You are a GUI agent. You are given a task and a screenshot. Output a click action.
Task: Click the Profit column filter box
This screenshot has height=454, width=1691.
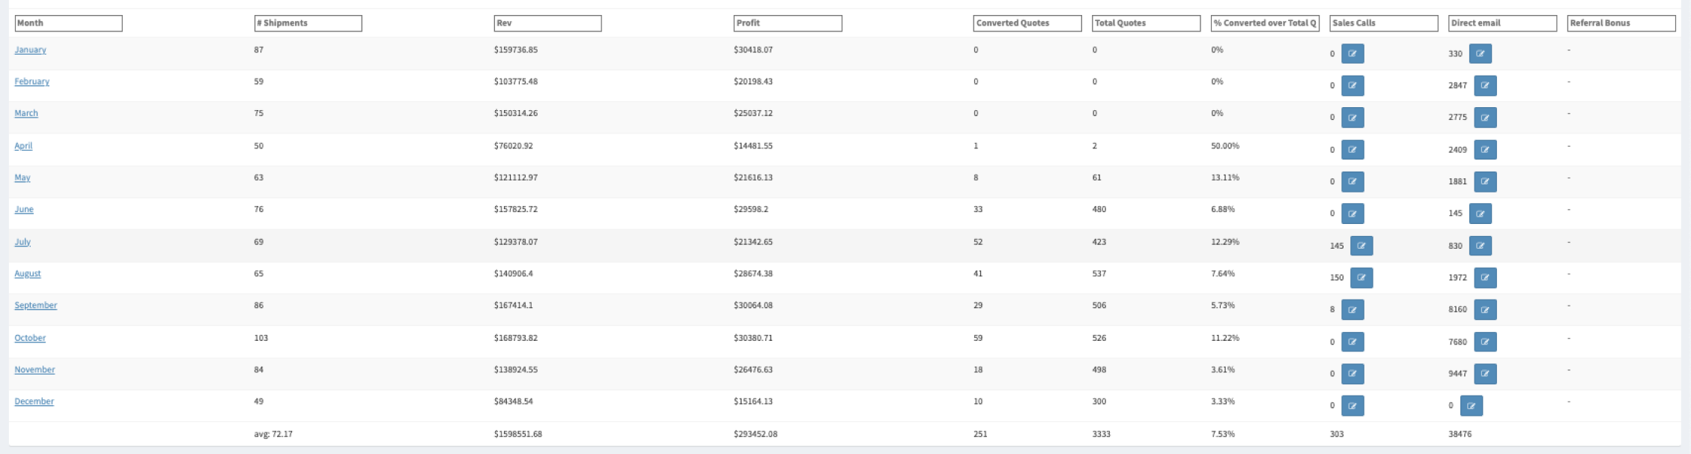click(x=787, y=23)
